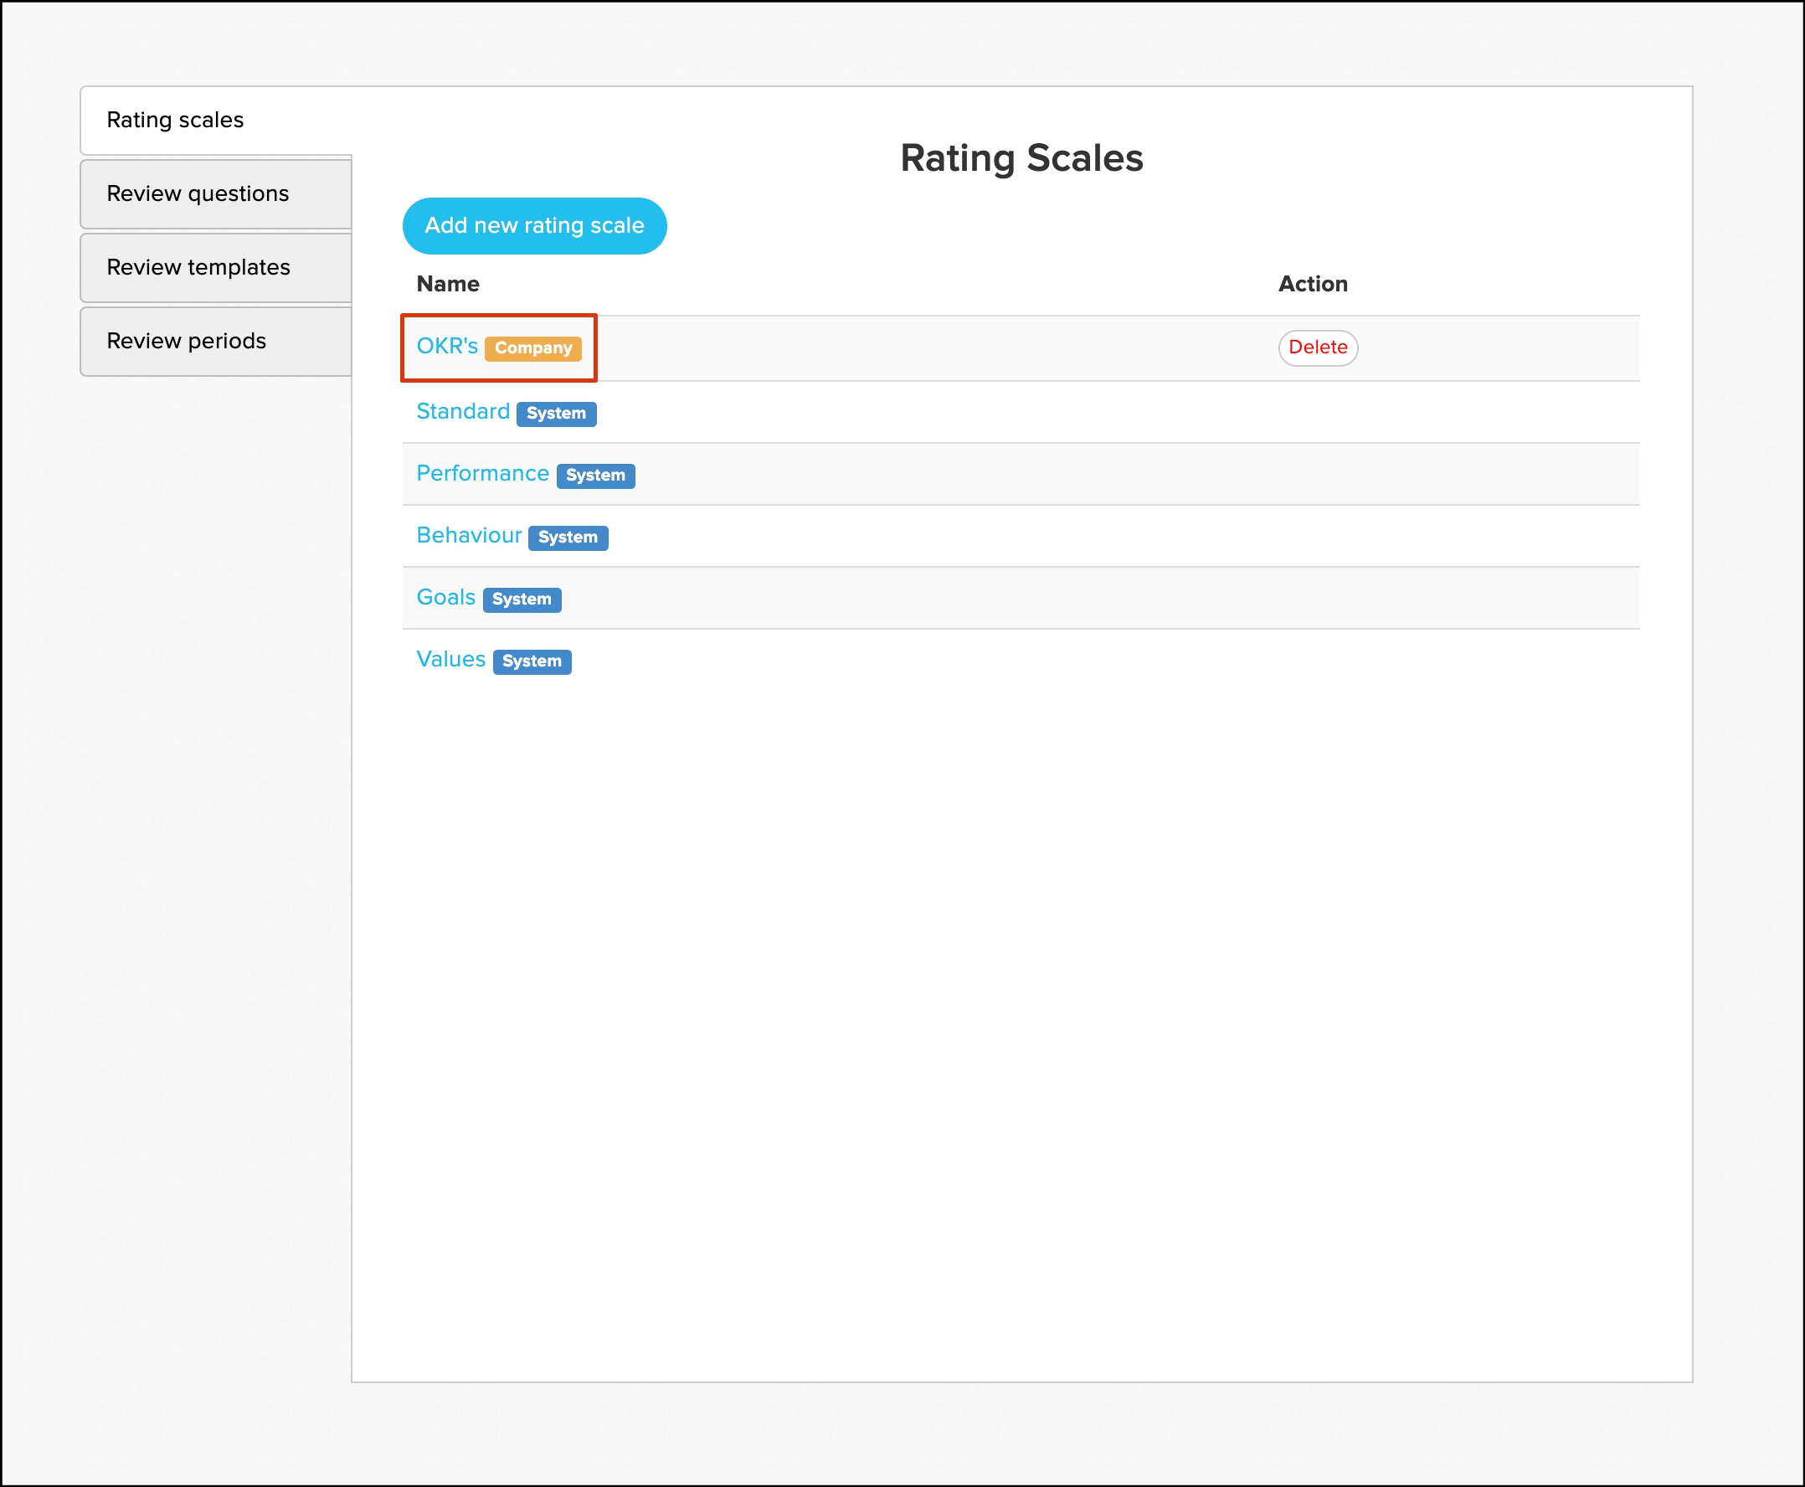Open the Rating scales tab
The height and width of the screenshot is (1487, 1805).
175,120
